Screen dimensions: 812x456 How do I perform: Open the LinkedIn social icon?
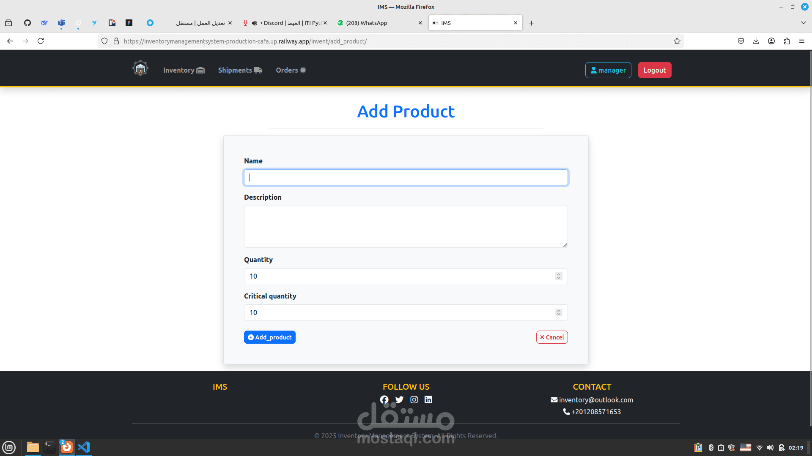[428, 399]
